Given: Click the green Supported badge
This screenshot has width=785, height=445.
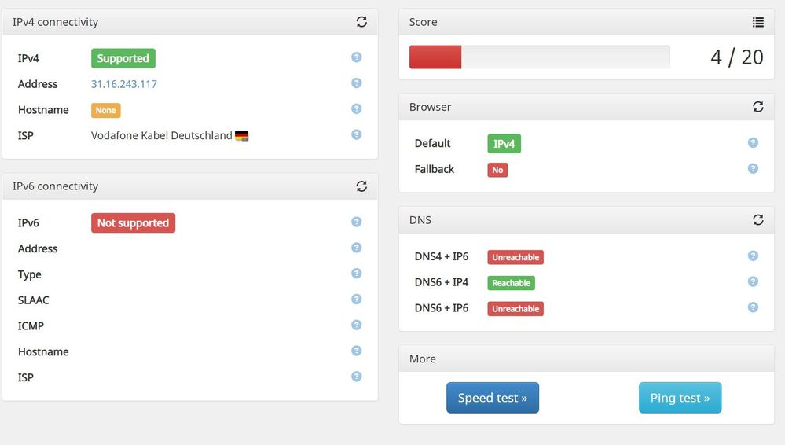Looking at the screenshot, I should click(x=123, y=58).
